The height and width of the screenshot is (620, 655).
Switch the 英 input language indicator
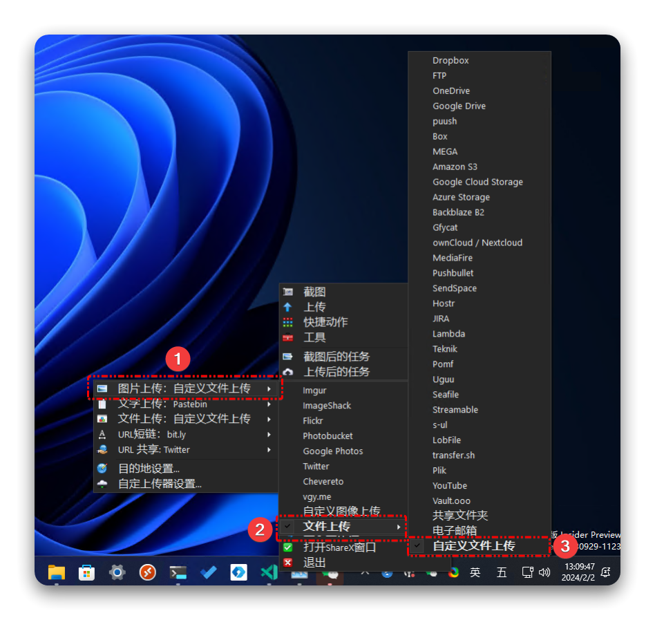[475, 572]
